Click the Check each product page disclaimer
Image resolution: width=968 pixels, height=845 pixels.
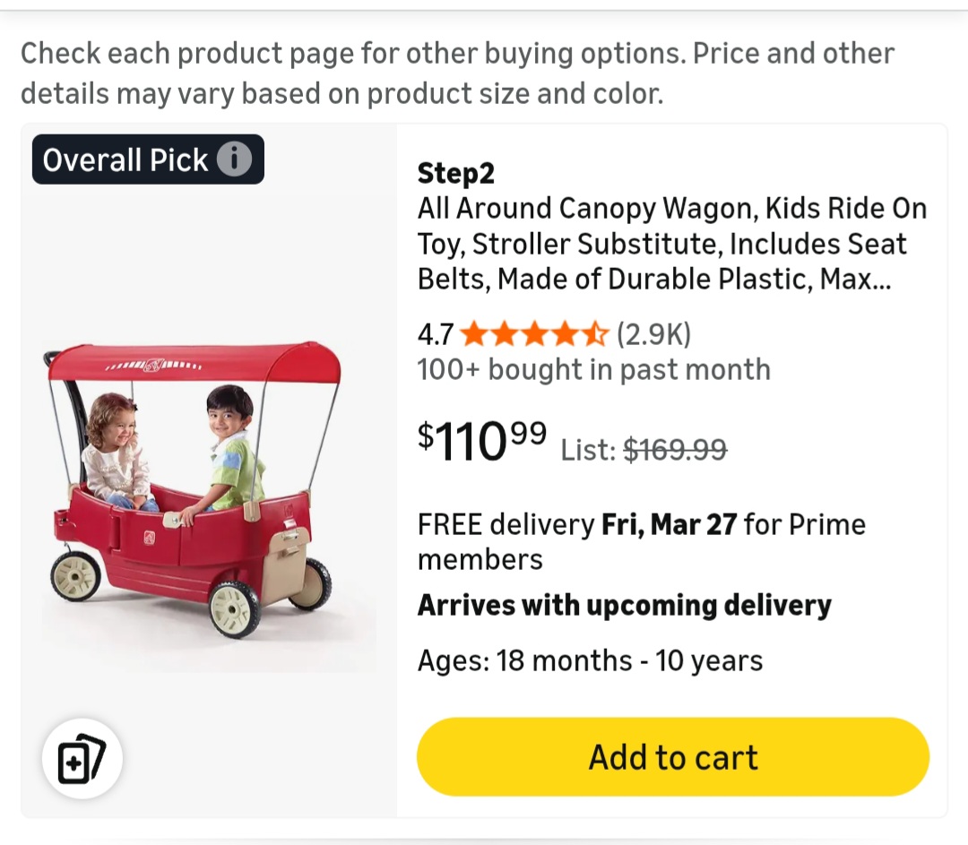pos(457,73)
